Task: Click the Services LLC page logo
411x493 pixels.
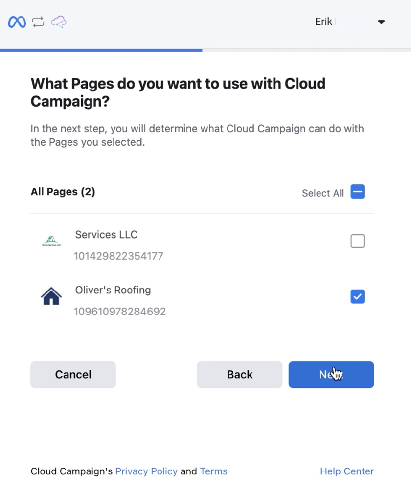Action: 51,241
